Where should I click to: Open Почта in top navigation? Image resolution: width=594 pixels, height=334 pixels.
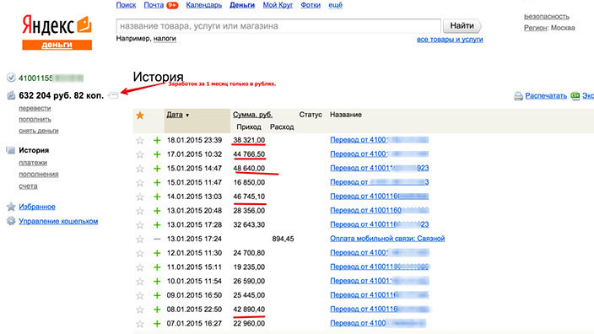pyautogui.click(x=154, y=5)
